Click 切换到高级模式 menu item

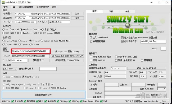(x=26, y=7)
